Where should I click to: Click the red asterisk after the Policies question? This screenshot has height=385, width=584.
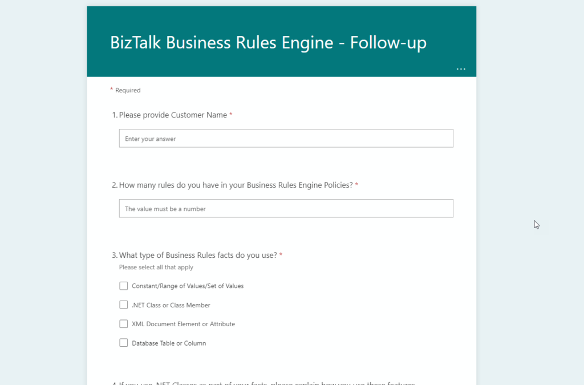[356, 184]
